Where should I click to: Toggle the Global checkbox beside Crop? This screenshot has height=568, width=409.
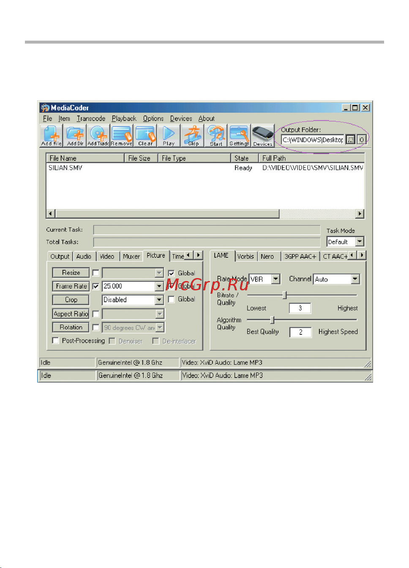[172, 299]
